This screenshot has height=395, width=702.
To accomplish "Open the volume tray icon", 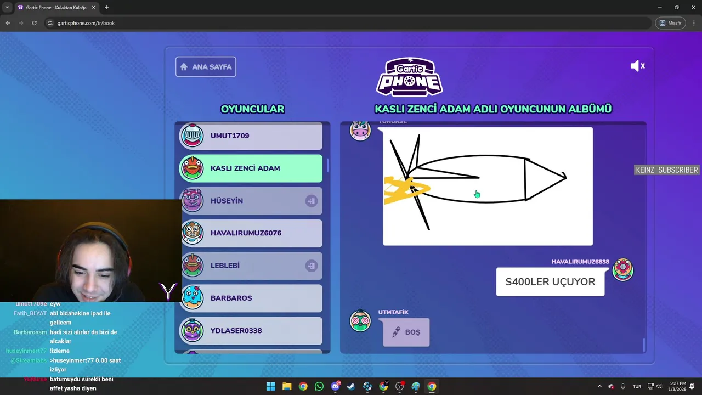I will (659, 386).
